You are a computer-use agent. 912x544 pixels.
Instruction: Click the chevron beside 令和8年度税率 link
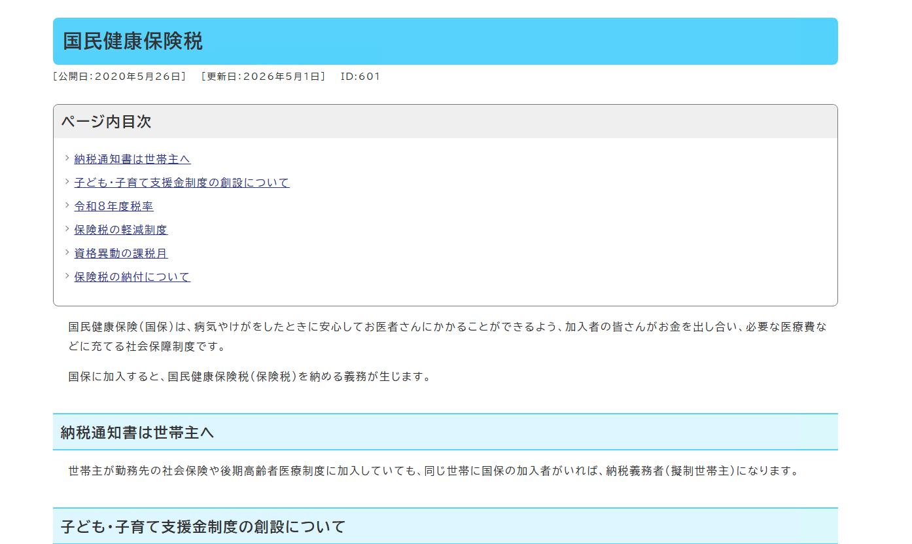point(67,205)
